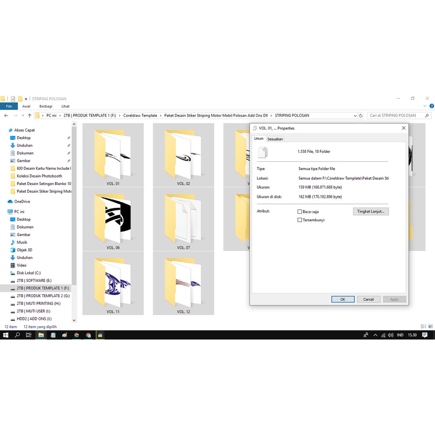This screenshot has width=435, height=435.
Task: Switch to the Sesuaikan tab
Action: 275,139
